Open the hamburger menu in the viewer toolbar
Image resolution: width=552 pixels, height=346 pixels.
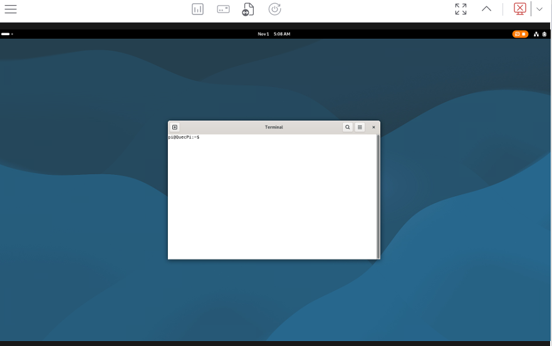click(x=11, y=9)
